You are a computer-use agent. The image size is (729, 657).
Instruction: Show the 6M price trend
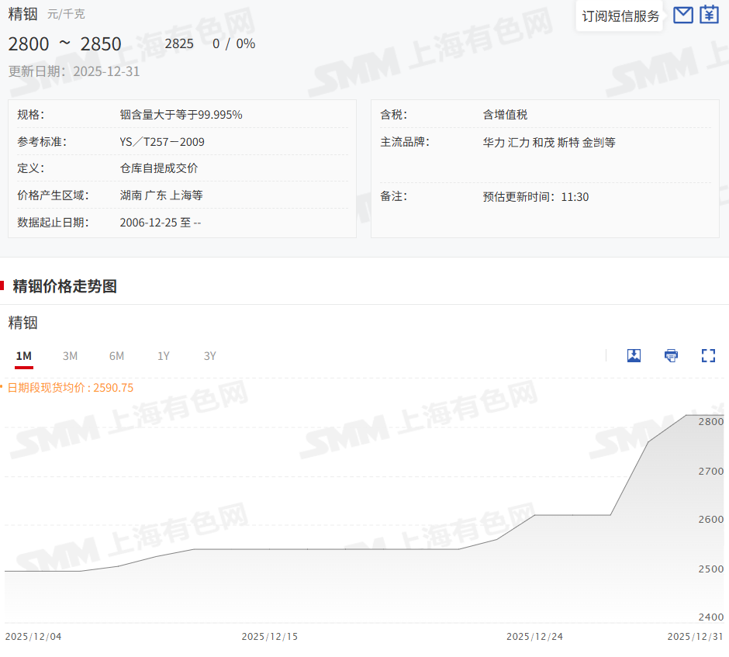[x=116, y=356]
